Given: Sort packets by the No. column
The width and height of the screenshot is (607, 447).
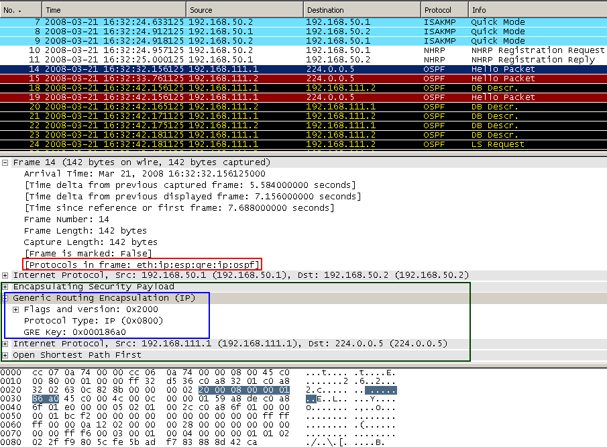Looking at the screenshot, I should tap(20, 10).
